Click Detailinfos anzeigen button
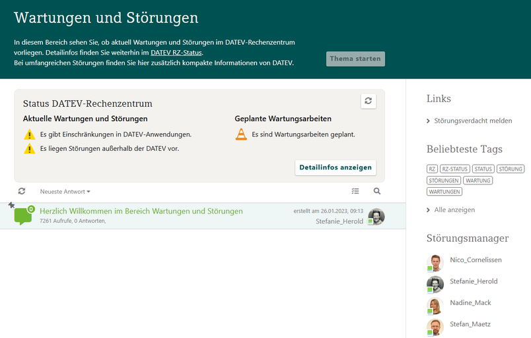 (x=336, y=167)
